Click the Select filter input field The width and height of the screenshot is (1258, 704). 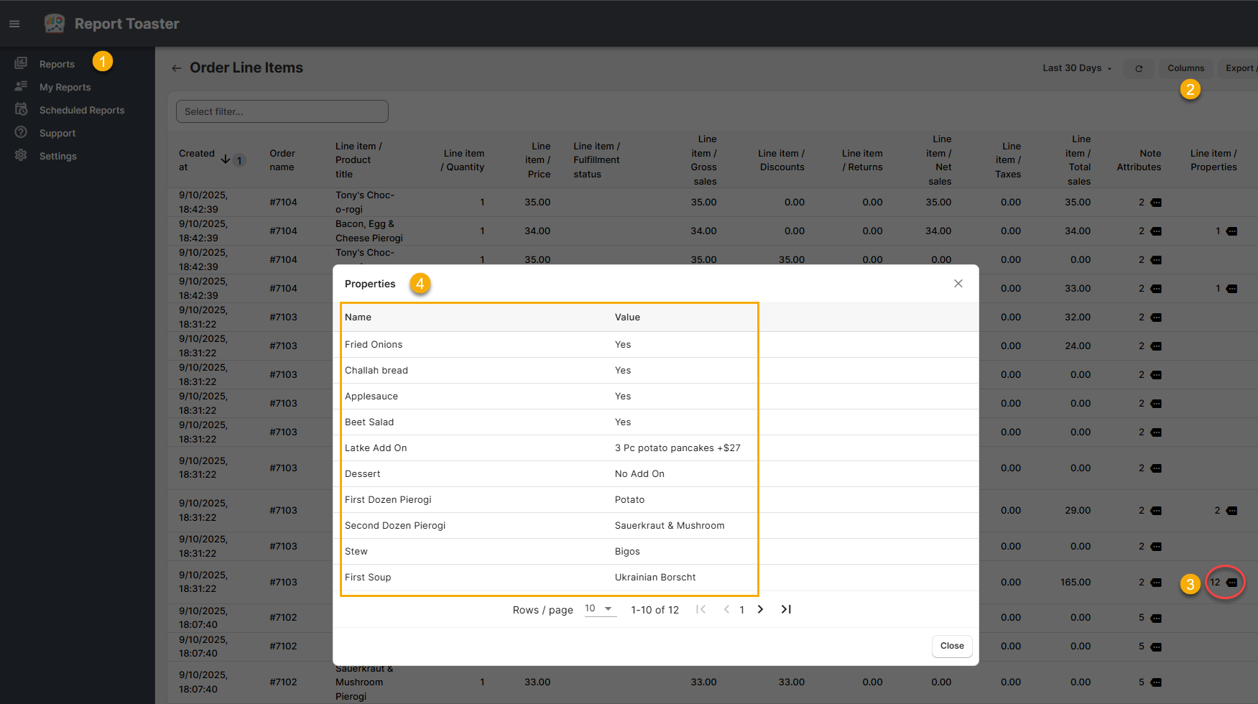[282, 111]
